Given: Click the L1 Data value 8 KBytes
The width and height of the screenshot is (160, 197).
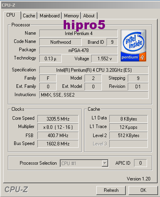Looking at the screenshot, I should click(x=129, y=119).
